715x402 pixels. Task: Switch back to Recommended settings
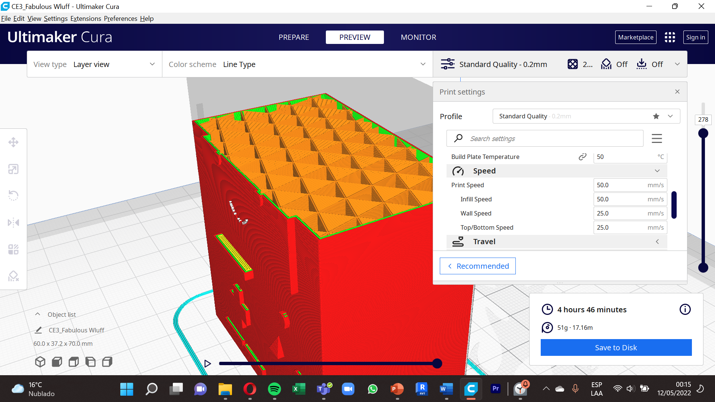478,266
